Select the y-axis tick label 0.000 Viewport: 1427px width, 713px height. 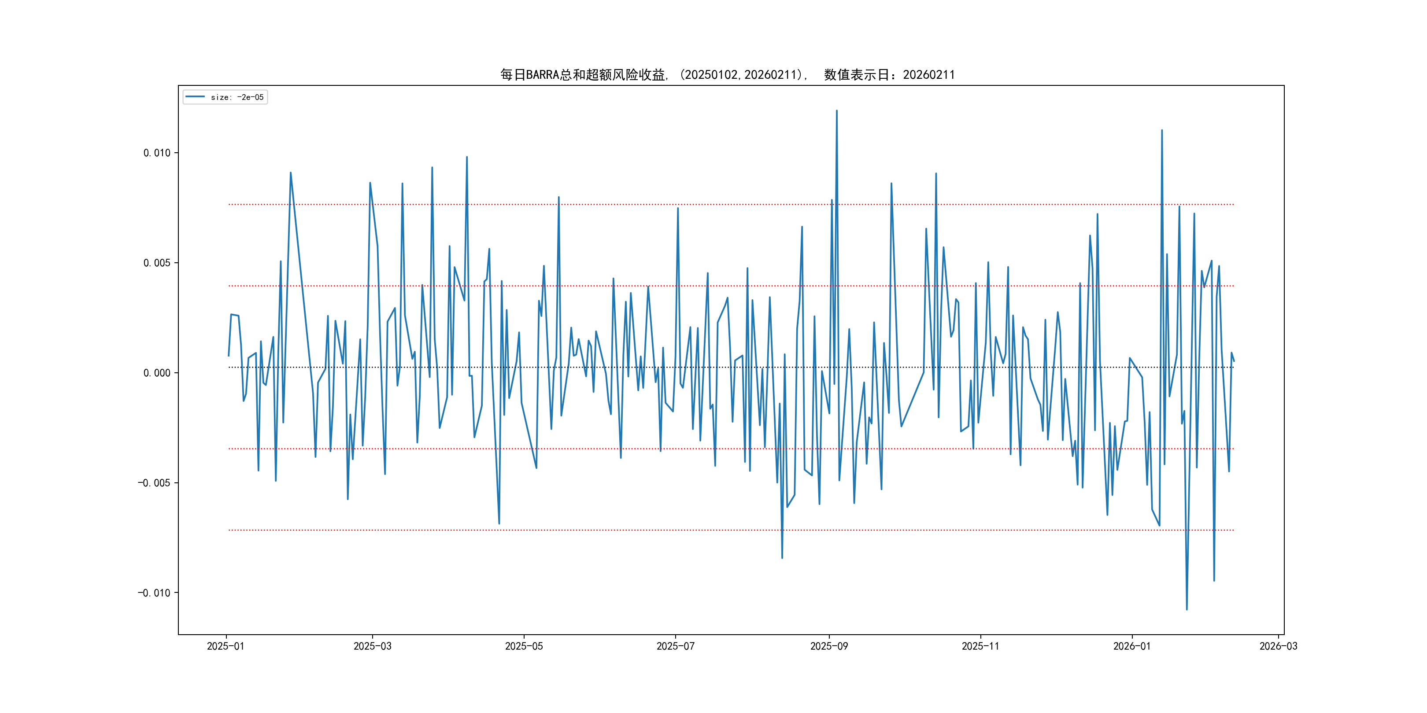click(x=157, y=373)
